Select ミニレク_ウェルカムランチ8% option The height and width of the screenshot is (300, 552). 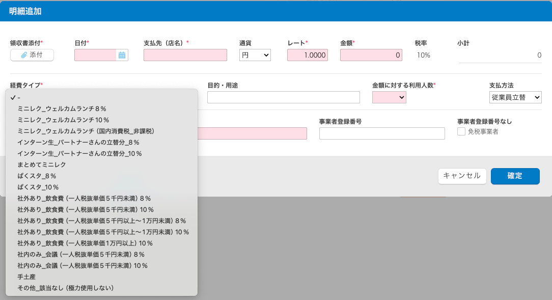pos(62,108)
